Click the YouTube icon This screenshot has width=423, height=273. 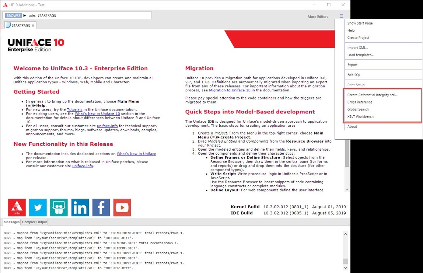coord(122,207)
